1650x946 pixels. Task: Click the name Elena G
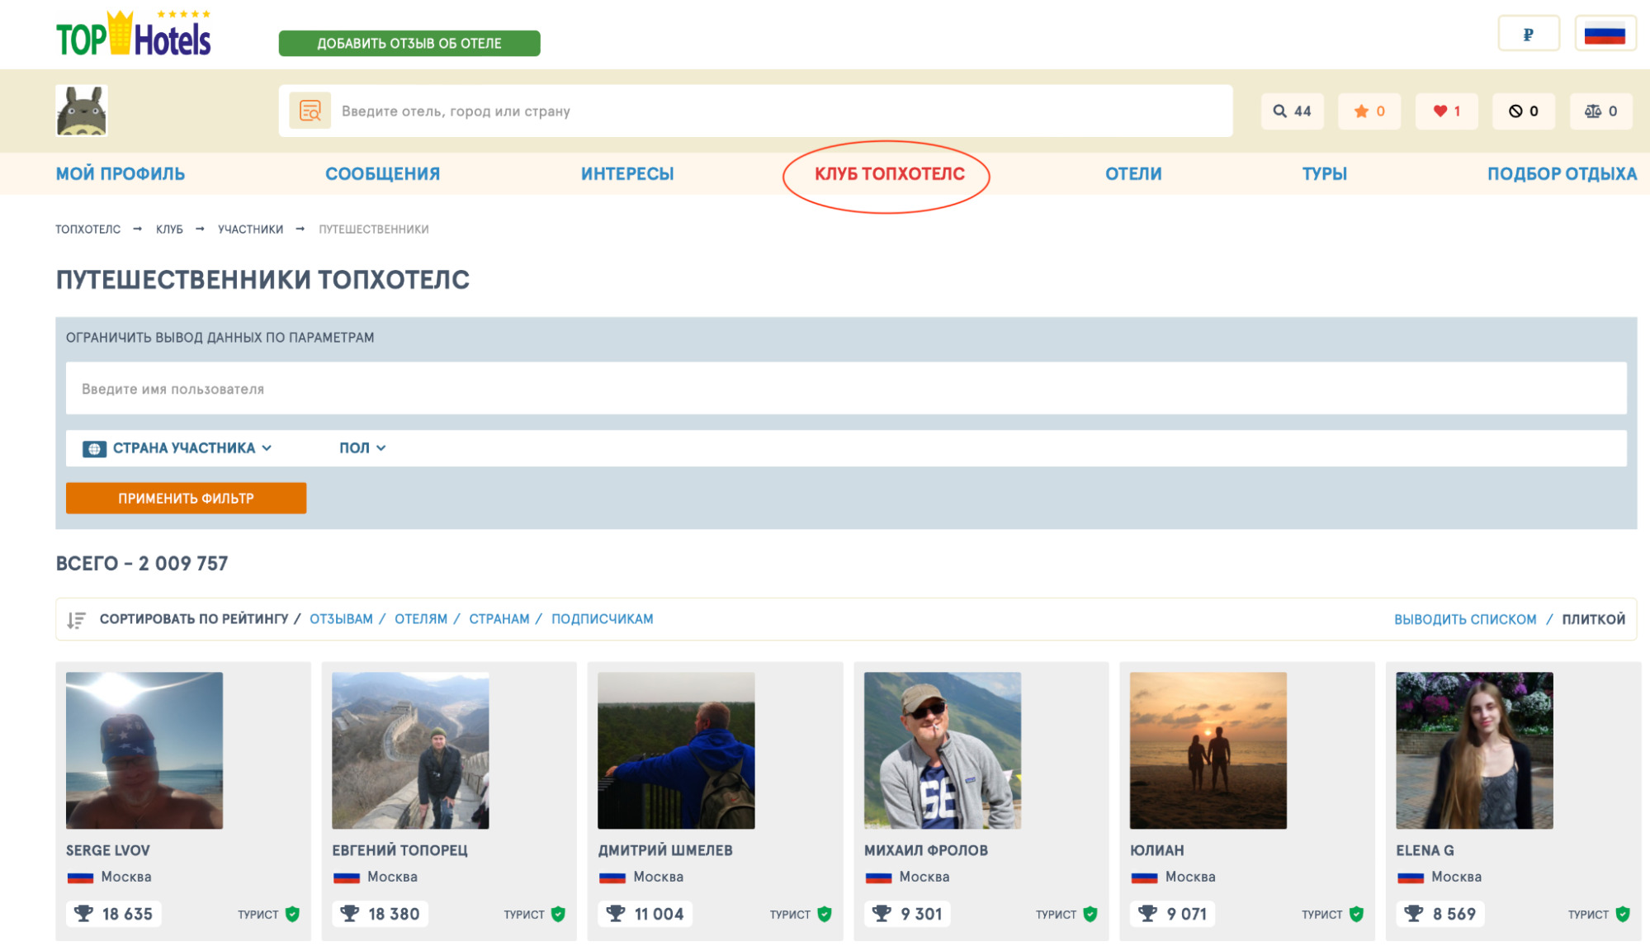pos(1425,850)
